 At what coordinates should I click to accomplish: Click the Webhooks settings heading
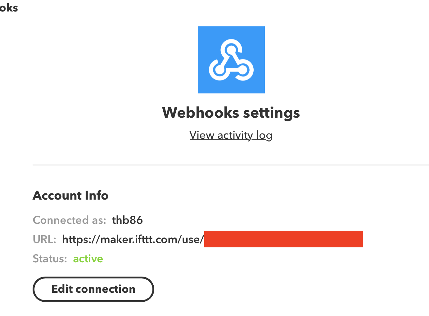tap(231, 112)
